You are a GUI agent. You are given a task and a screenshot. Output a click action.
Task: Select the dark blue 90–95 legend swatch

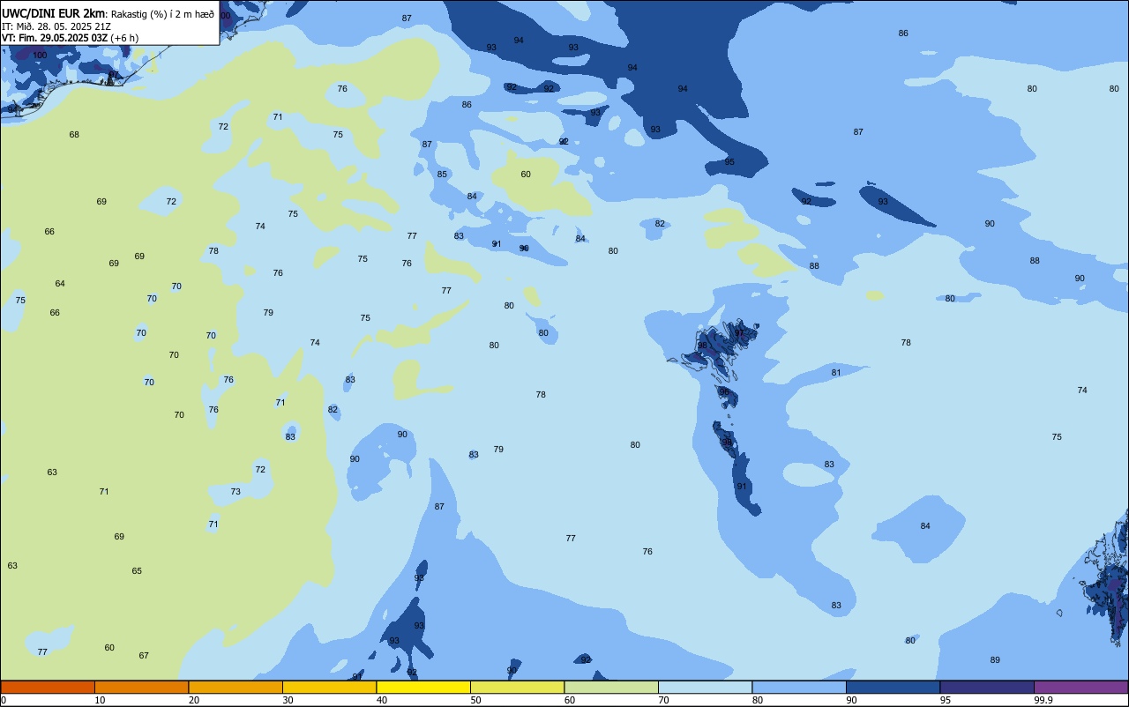point(893,687)
